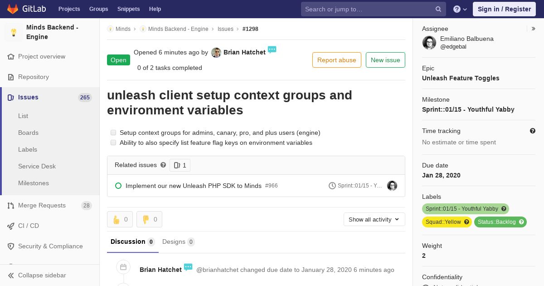
Task: Open the Show all activity dropdown
Action: tap(374, 219)
